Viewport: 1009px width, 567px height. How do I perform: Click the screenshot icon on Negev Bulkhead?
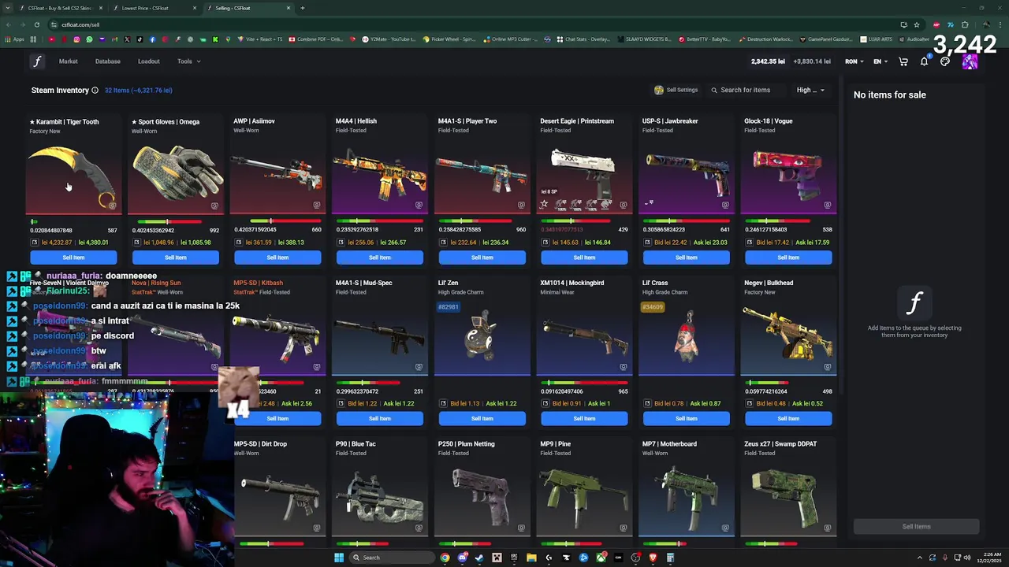(827, 367)
